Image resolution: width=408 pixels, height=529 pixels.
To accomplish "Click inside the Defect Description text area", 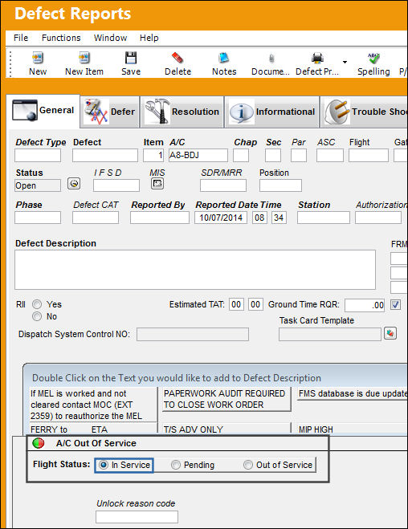I will pos(195,270).
